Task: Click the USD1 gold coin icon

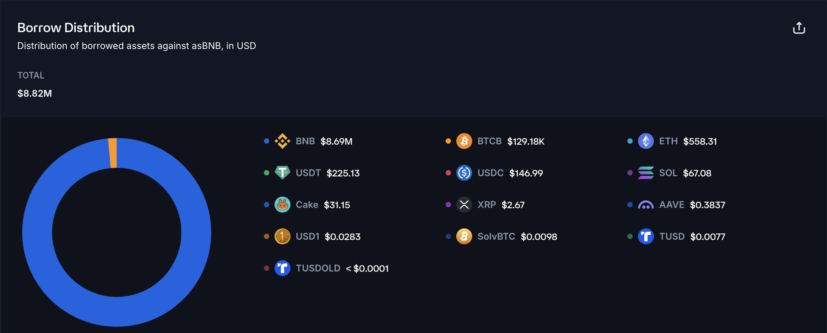Action: click(x=283, y=236)
